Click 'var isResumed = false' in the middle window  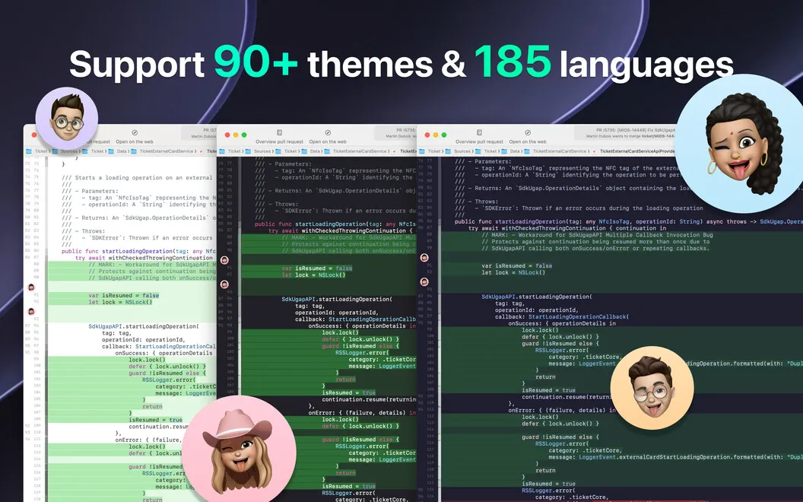(x=317, y=268)
